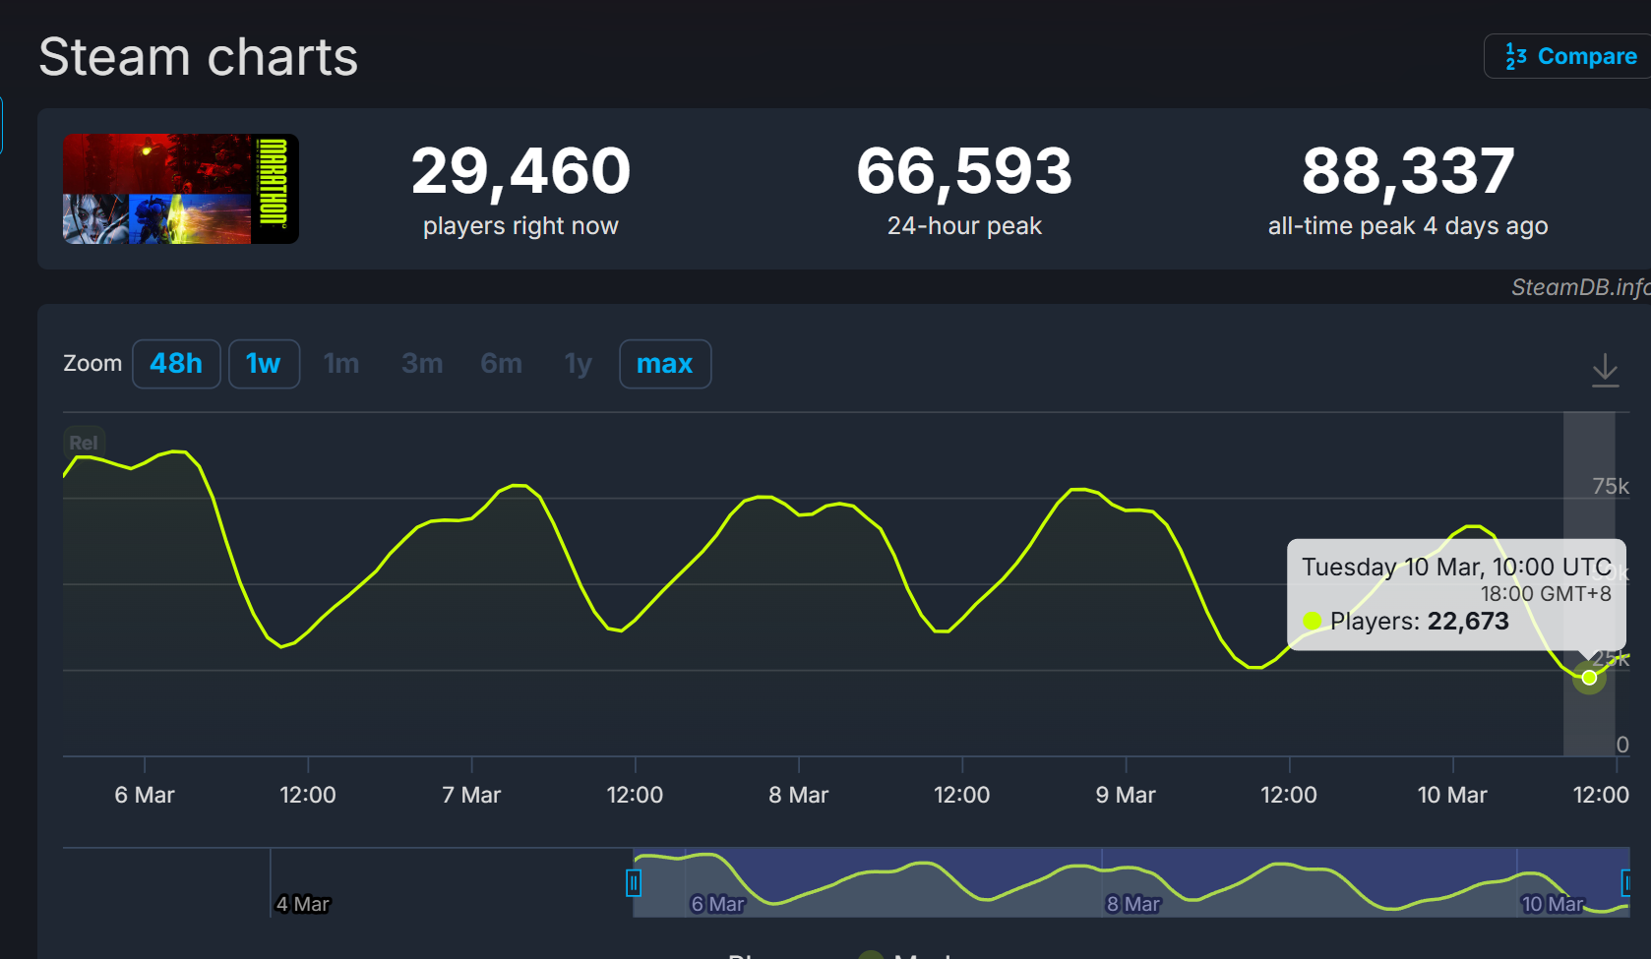This screenshot has height=959, width=1651.
Task: Click tooltip value "Players: 22,673"
Action: [x=1419, y=622]
